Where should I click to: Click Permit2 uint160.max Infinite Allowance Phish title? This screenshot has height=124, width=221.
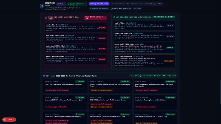tap(110, 85)
